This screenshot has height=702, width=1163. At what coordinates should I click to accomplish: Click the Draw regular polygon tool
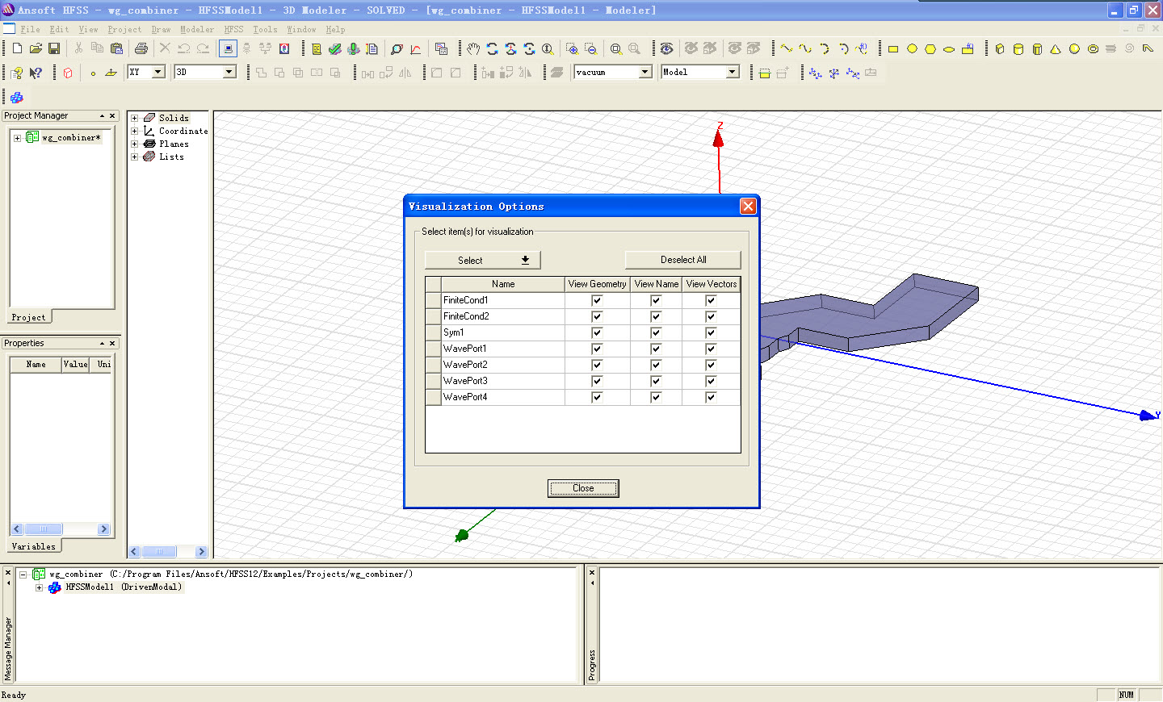930,48
